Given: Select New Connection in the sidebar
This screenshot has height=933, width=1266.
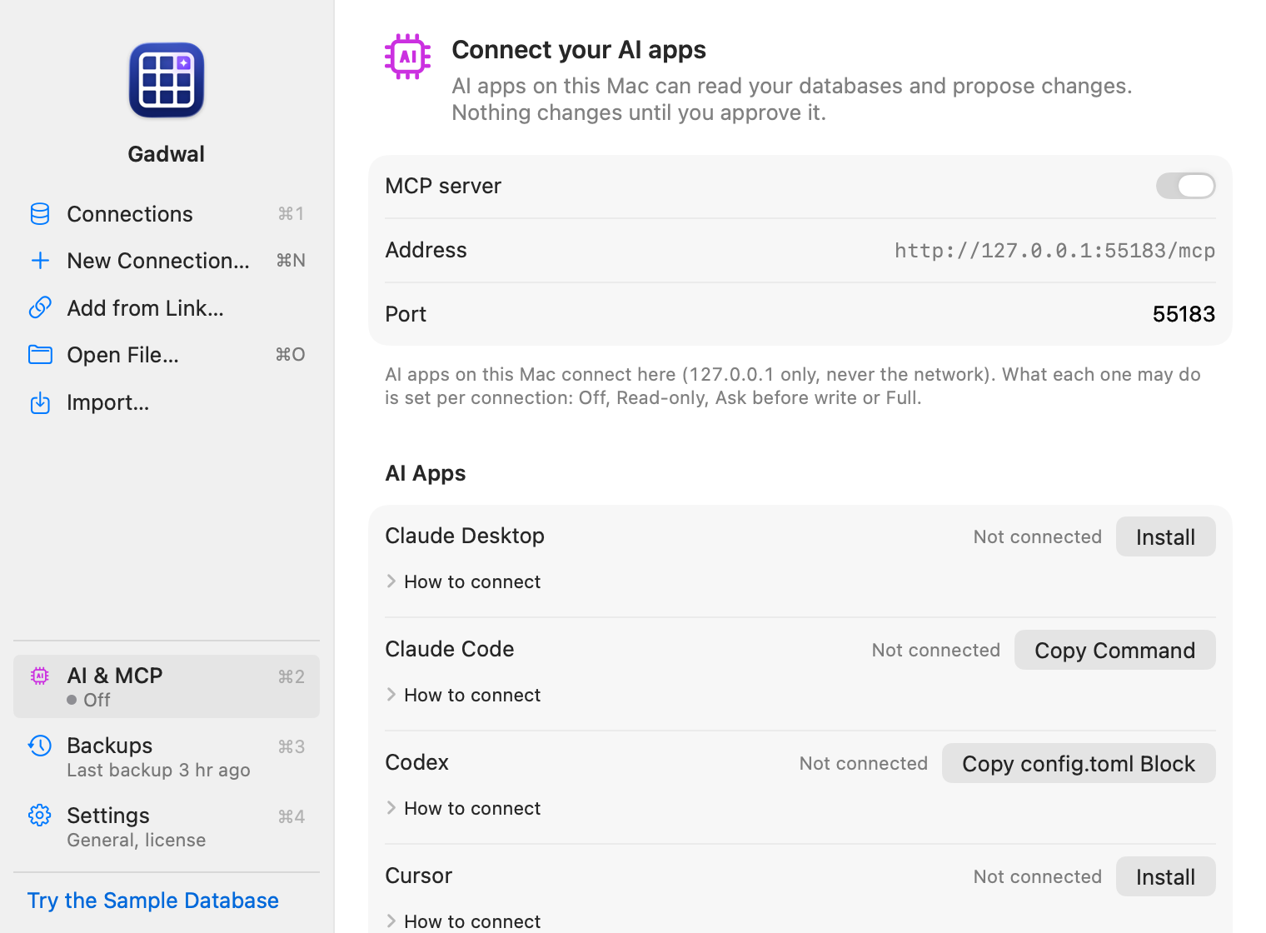Looking at the screenshot, I should (167, 261).
